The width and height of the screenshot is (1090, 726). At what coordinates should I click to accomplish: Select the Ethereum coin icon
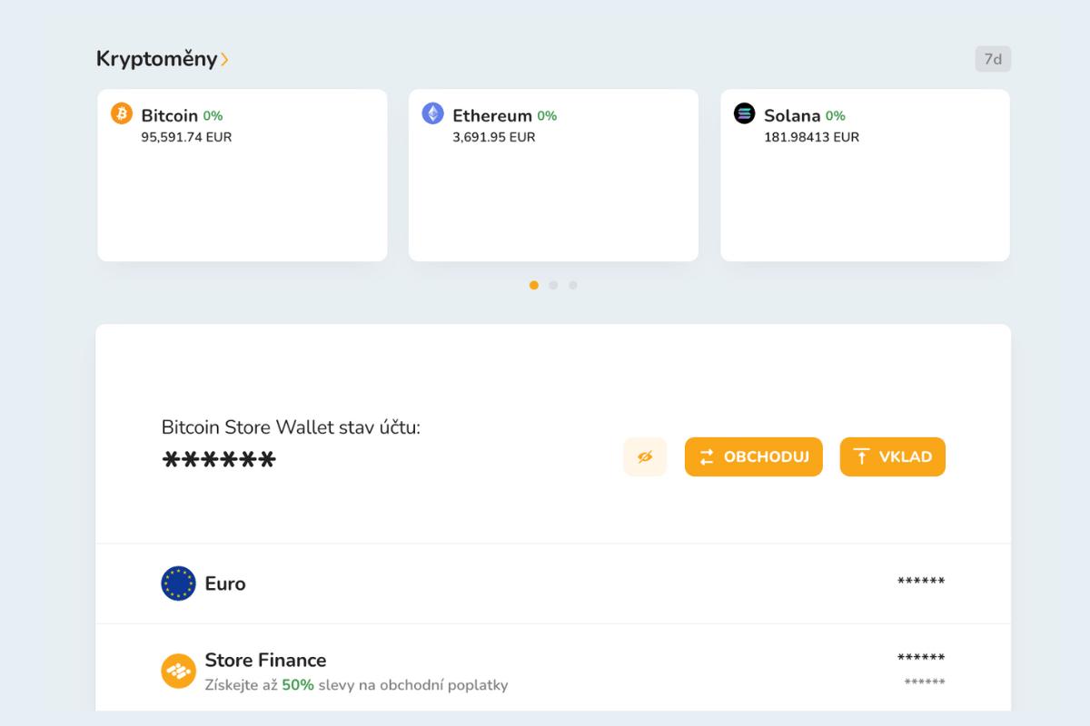[x=432, y=113]
